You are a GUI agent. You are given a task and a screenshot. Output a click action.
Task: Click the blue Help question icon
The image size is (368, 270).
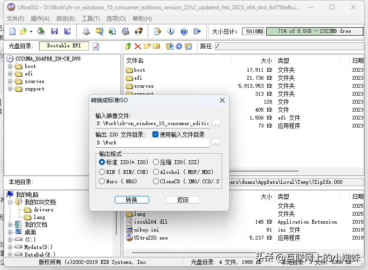click(x=184, y=31)
